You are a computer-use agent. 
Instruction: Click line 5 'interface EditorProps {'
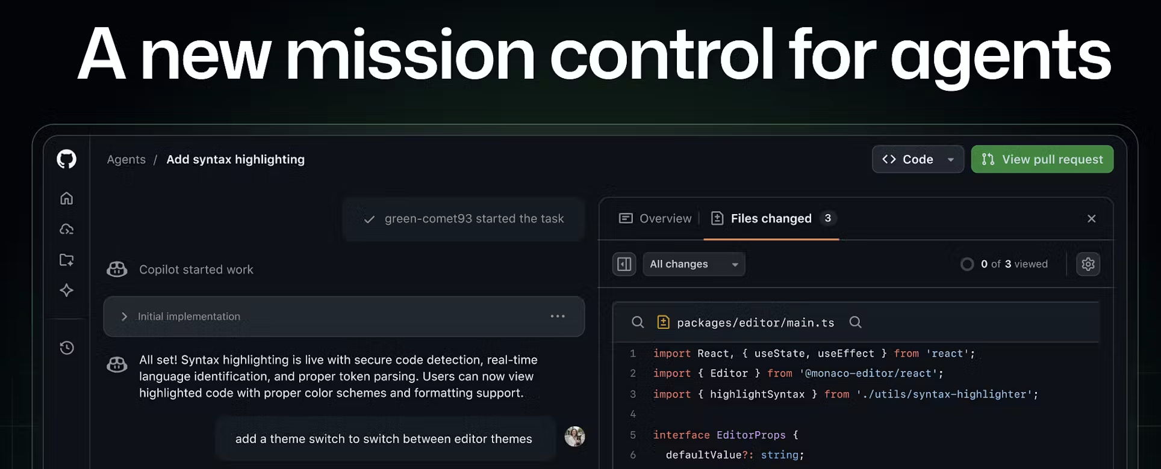pyautogui.click(x=726, y=435)
